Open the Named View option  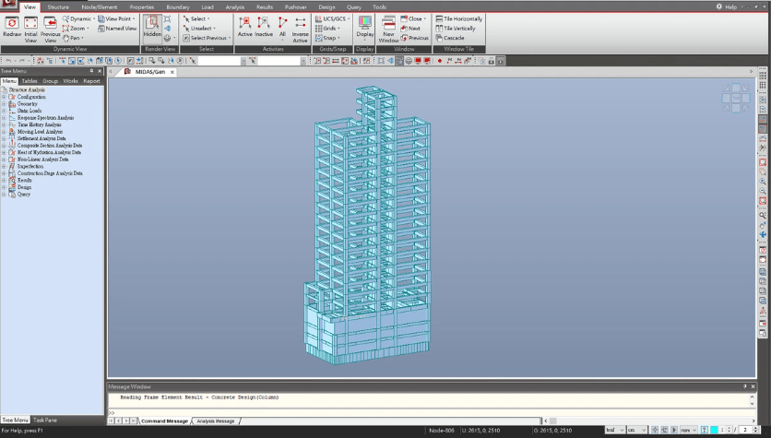click(119, 29)
